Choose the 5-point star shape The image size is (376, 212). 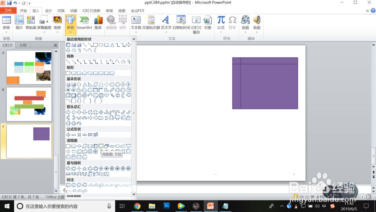click(84, 169)
